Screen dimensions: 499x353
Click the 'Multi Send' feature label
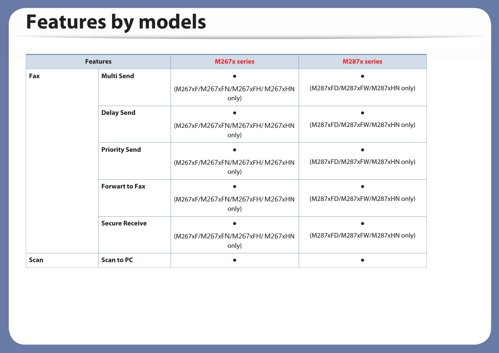point(117,76)
